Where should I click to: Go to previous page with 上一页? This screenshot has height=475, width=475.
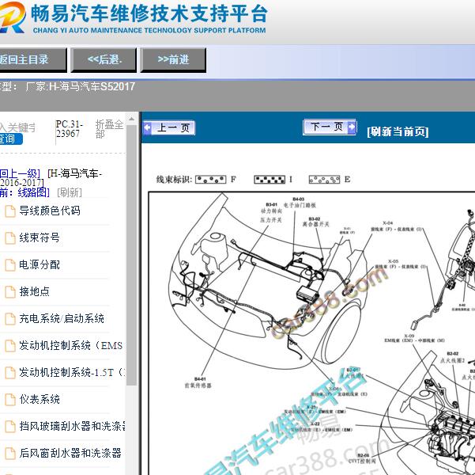(169, 127)
